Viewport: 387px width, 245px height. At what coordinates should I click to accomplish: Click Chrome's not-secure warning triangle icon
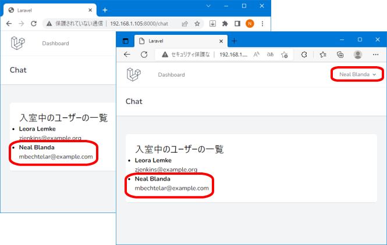(x=49, y=24)
